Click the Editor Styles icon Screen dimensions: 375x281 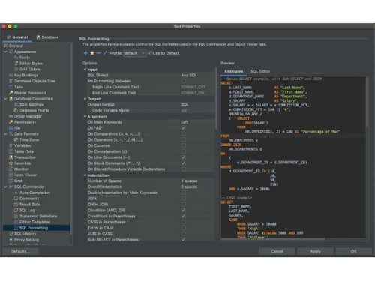(16, 64)
